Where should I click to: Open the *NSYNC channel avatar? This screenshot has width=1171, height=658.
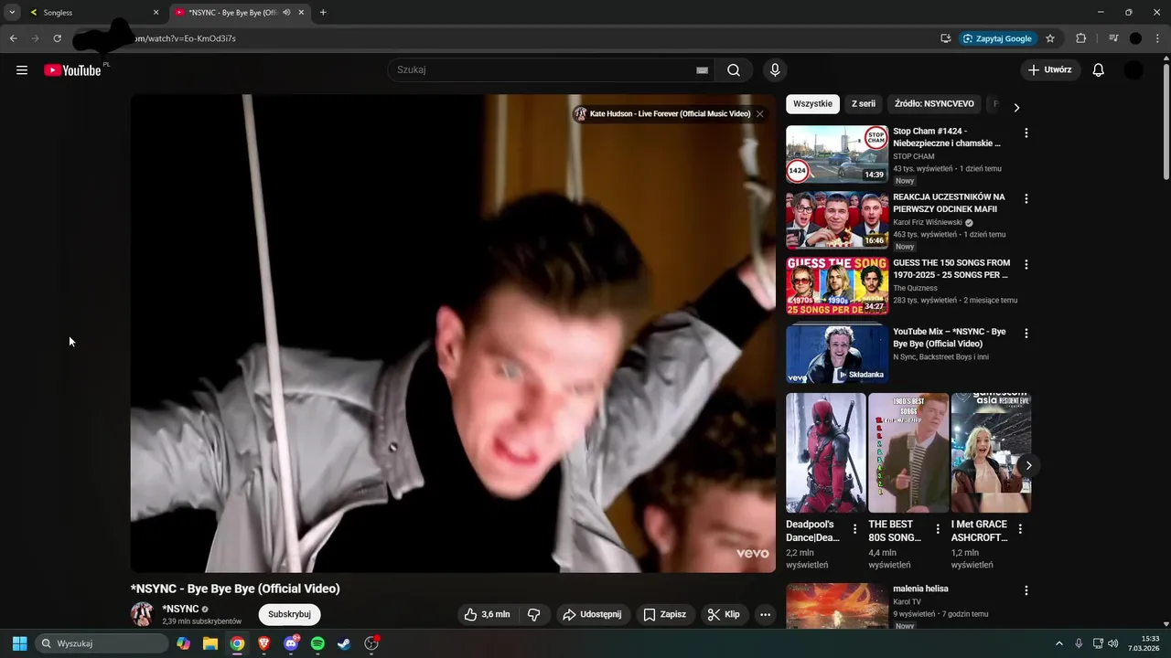point(142,614)
